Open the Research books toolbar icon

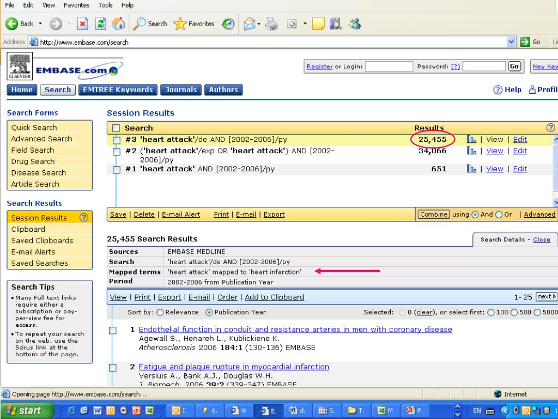pos(335,24)
